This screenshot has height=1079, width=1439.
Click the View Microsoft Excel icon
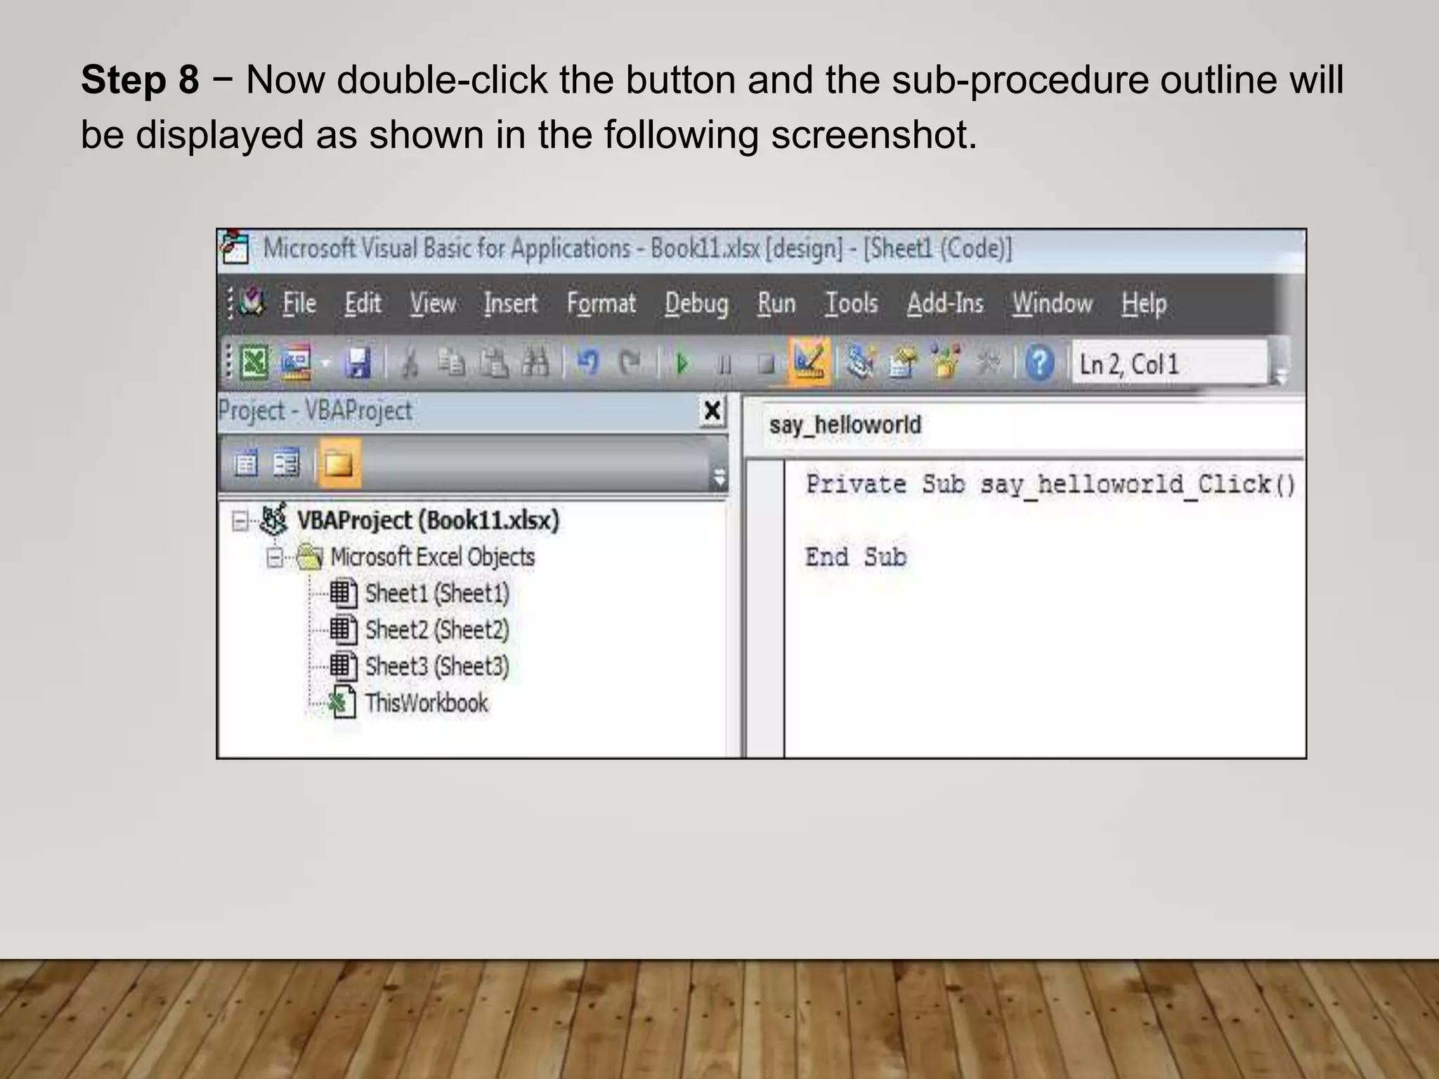pyautogui.click(x=254, y=363)
